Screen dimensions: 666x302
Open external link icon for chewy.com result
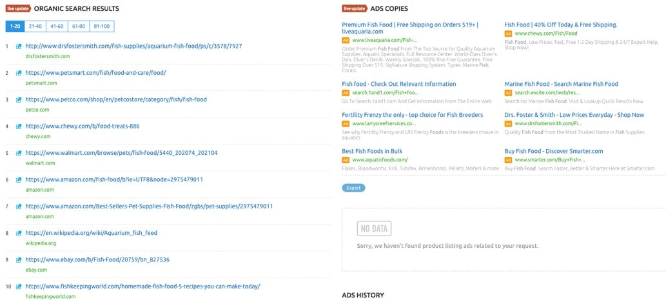pyautogui.click(x=19, y=126)
